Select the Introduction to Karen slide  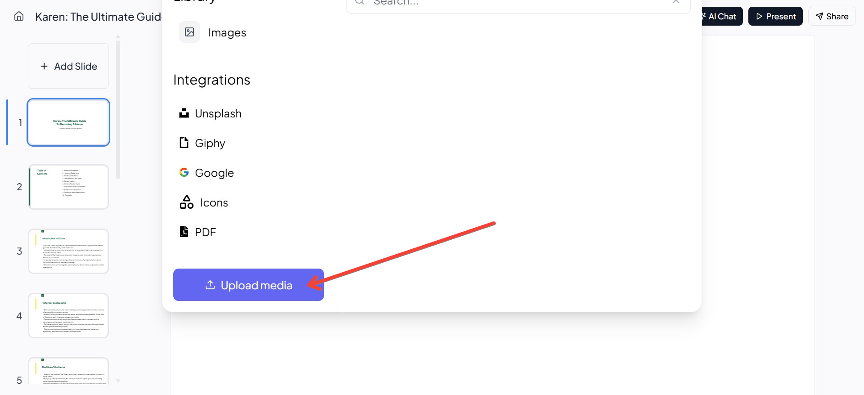(68, 251)
